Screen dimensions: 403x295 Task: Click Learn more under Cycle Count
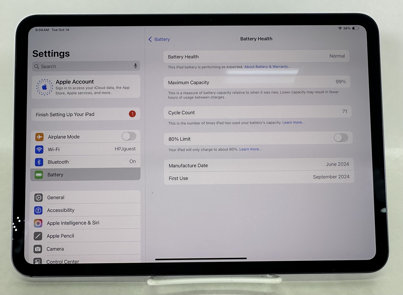tap(293, 122)
